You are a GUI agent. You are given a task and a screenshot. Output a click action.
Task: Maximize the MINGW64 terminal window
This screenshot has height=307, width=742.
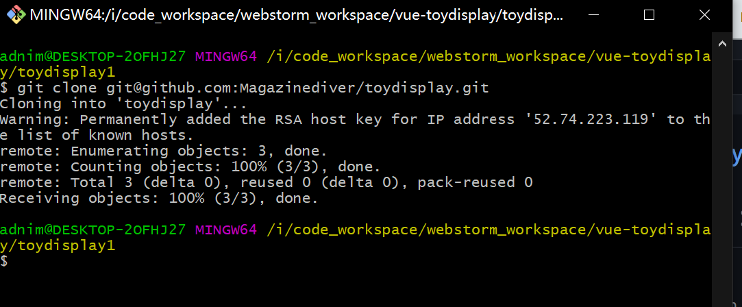pyautogui.click(x=650, y=14)
